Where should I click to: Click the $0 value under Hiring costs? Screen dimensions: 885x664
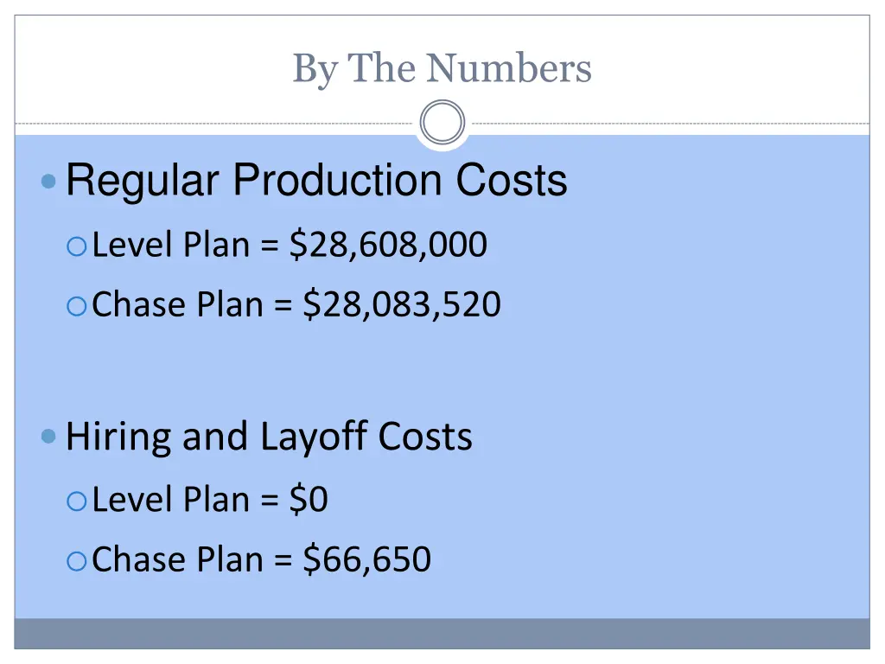click(x=309, y=500)
